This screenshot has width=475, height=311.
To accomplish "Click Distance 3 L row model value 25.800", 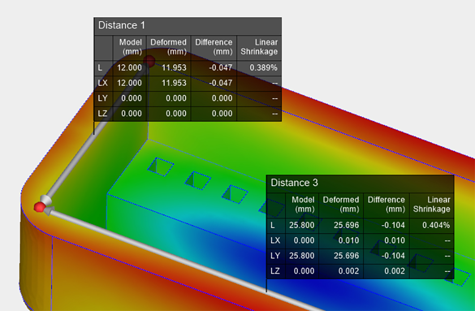I will click(x=302, y=225).
